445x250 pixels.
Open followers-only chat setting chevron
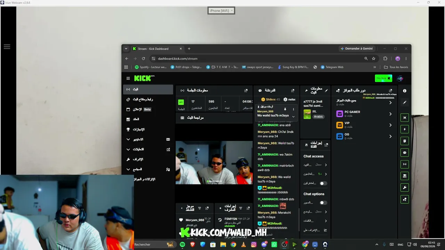pos(326,174)
